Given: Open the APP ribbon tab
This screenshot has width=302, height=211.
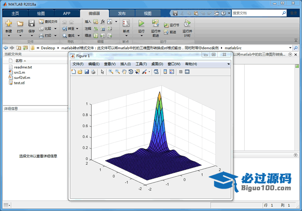Looking at the screenshot, I should pyautogui.click(x=67, y=13).
